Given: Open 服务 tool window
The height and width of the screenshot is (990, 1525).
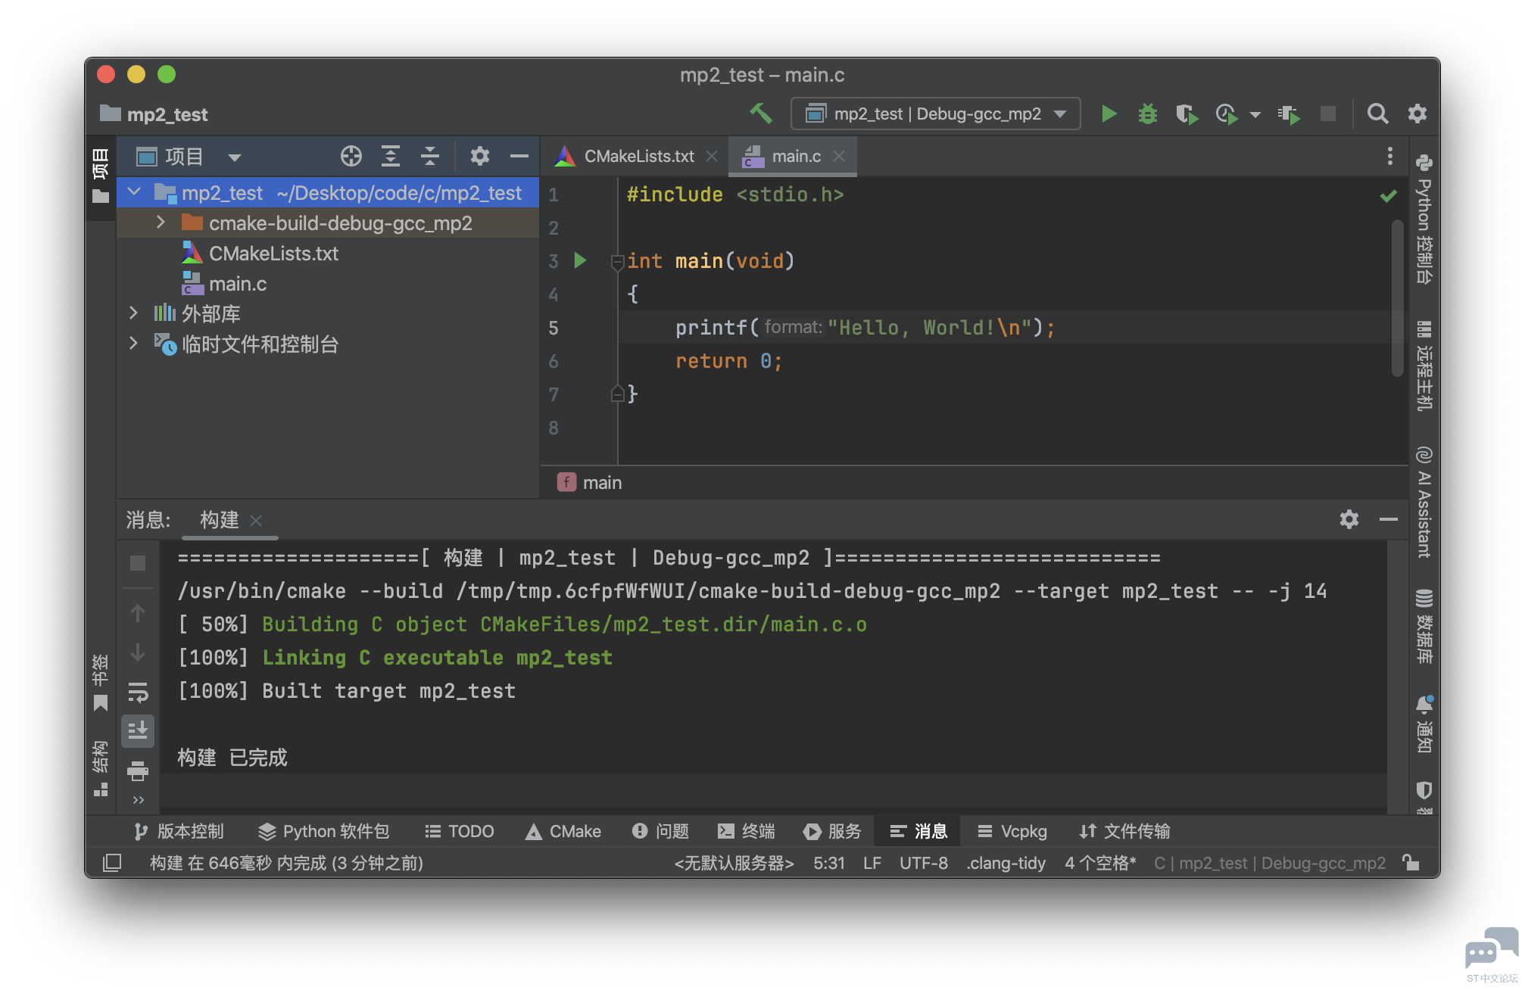Looking at the screenshot, I should [x=833, y=831].
